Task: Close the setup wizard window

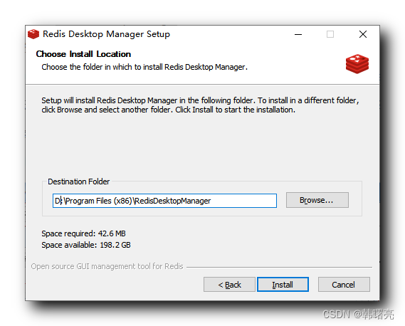Action: (x=362, y=34)
